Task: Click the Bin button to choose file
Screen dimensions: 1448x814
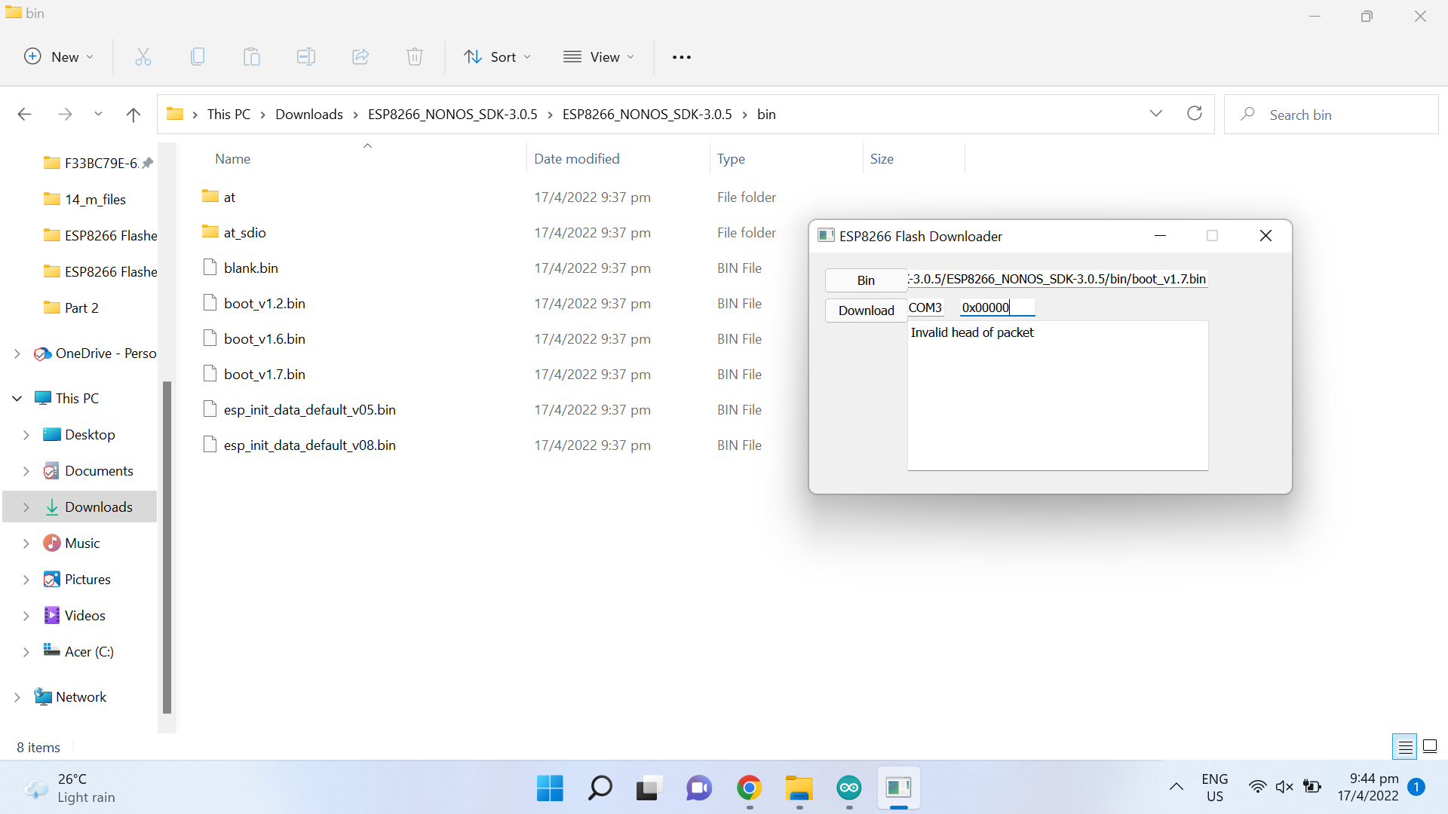Action: pyautogui.click(x=866, y=280)
